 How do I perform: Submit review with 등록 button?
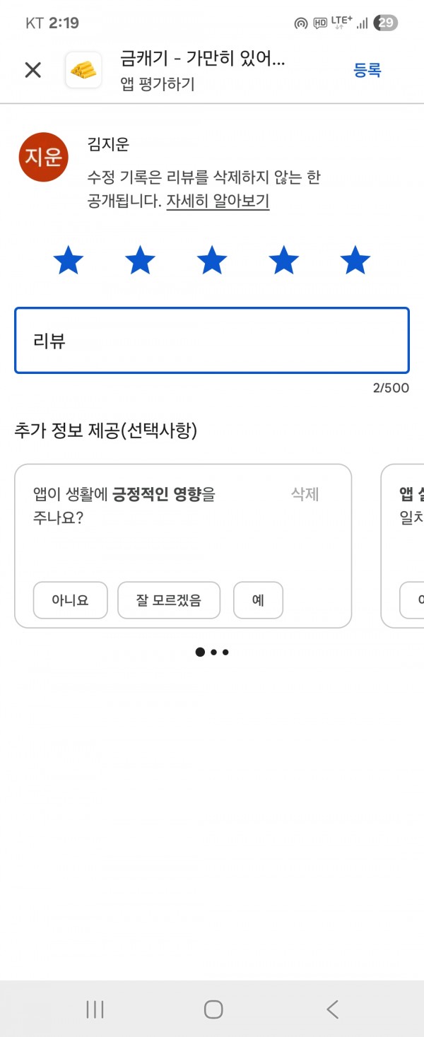click(x=367, y=70)
